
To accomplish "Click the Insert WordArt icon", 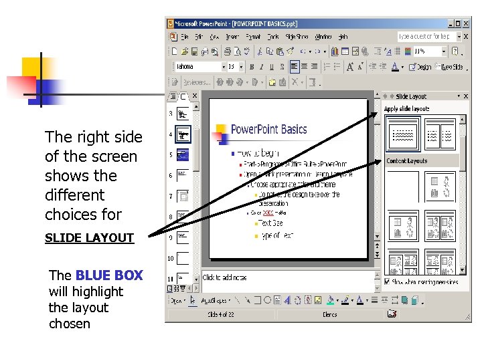I will tap(287, 300).
